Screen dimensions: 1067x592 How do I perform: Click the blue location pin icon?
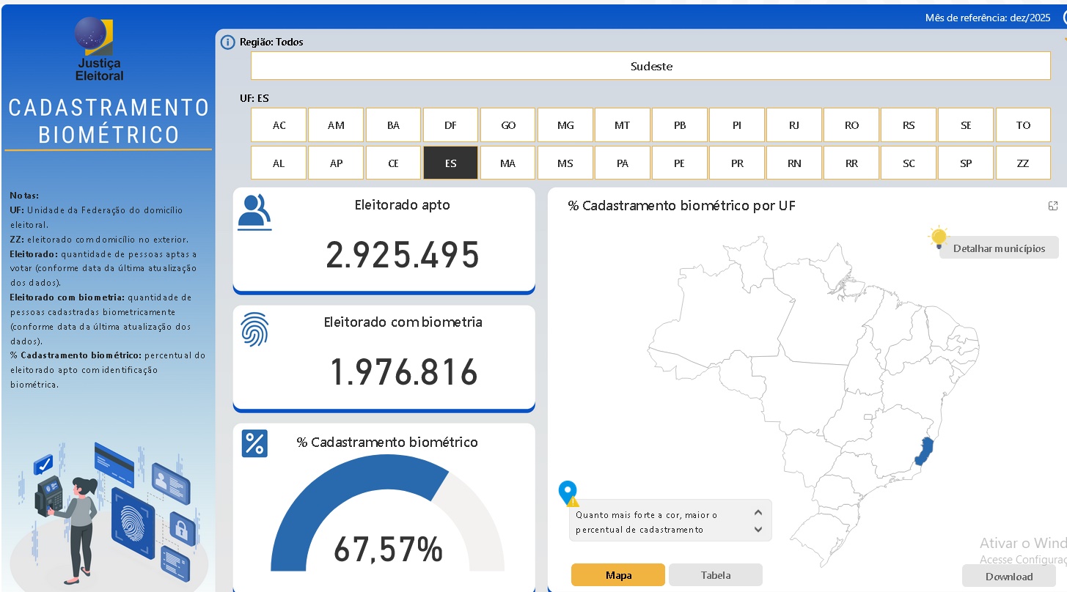[568, 493]
